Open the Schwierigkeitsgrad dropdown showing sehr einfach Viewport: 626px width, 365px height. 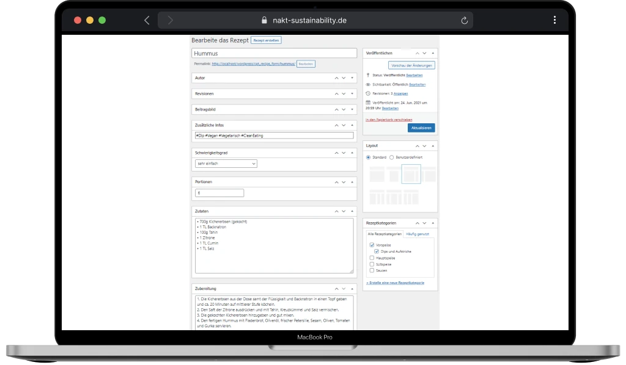click(x=226, y=164)
